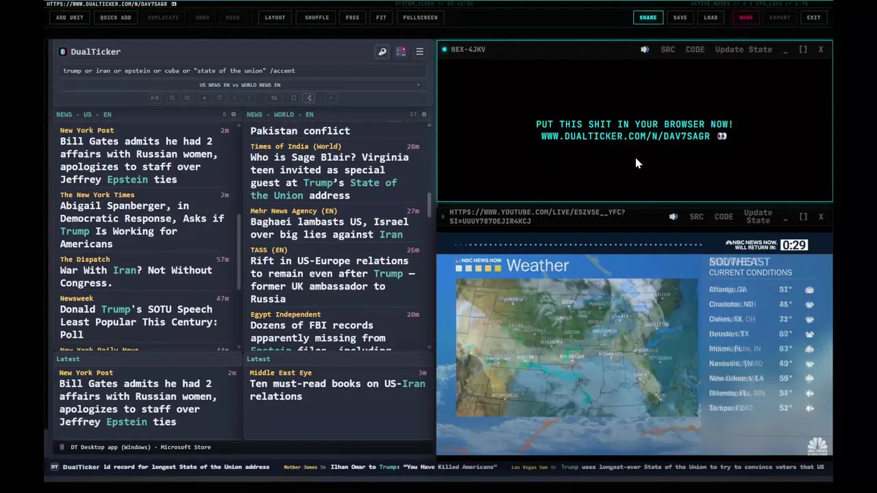Screen dimensions: 877x493
Task: Click the NEWS · WORLD · EN column header
Action: [x=280, y=114]
